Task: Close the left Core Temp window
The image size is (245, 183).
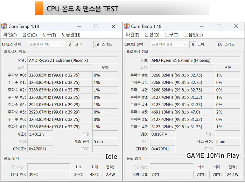Action: 113,26
